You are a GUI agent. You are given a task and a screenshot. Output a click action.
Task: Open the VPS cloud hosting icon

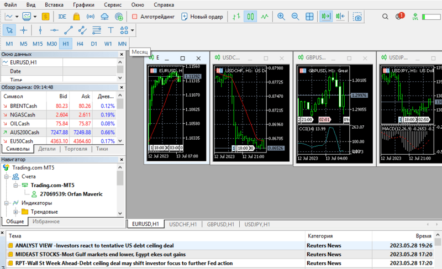pyautogui.click(x=104, y=17)
